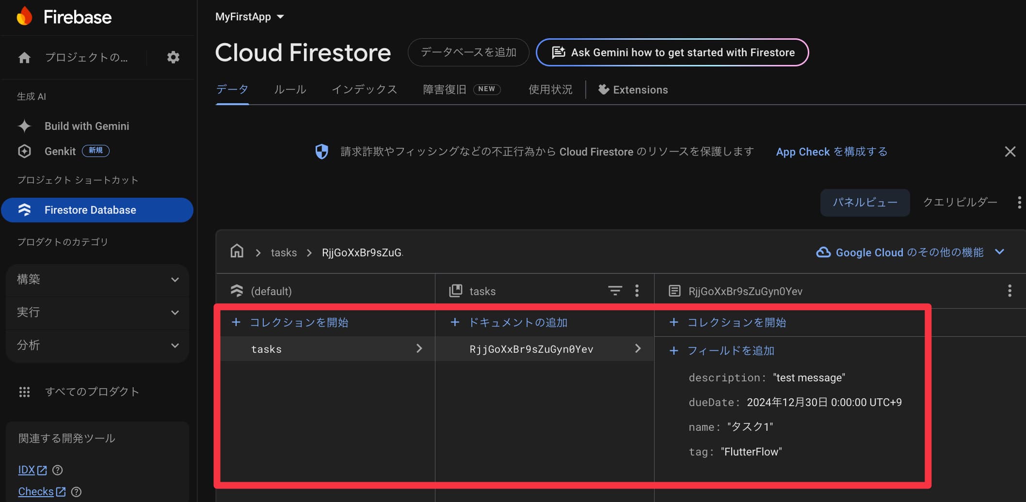Open filter icon in tasks column header
1026x502 pixels.
tap(615, 291)
